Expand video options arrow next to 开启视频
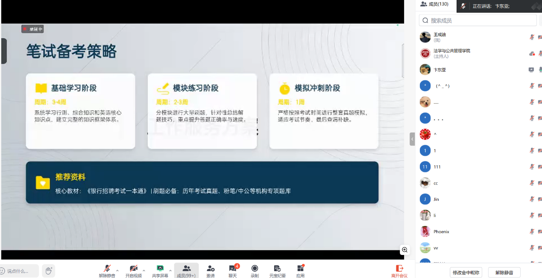 point(144,271)
